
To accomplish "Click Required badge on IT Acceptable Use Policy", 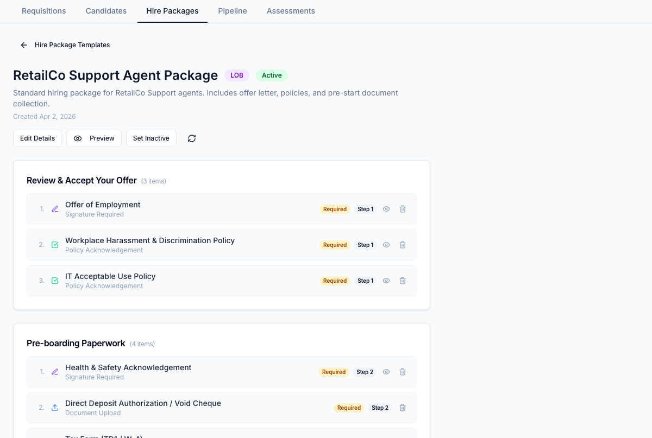I will (x=335, y=281).
